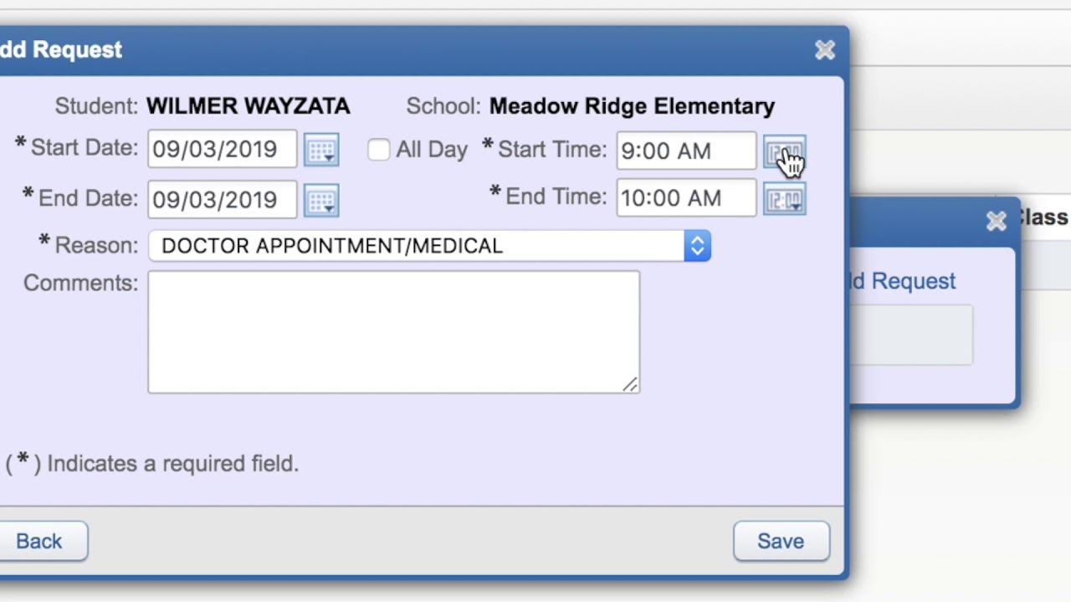
Task: Expand the Reason dropdown list
Action: [696, 246]
